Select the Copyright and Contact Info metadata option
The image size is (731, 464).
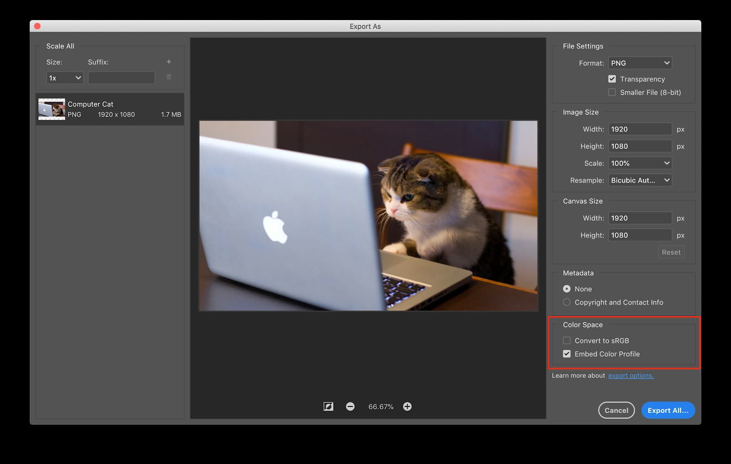[x=567, y=302]
